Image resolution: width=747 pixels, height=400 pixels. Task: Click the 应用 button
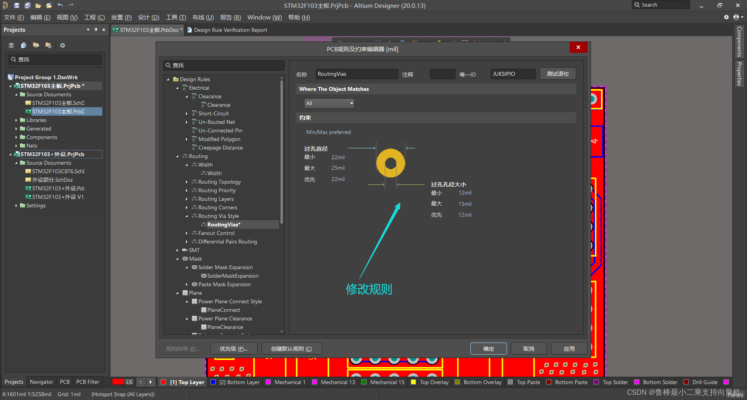[569, 349]
